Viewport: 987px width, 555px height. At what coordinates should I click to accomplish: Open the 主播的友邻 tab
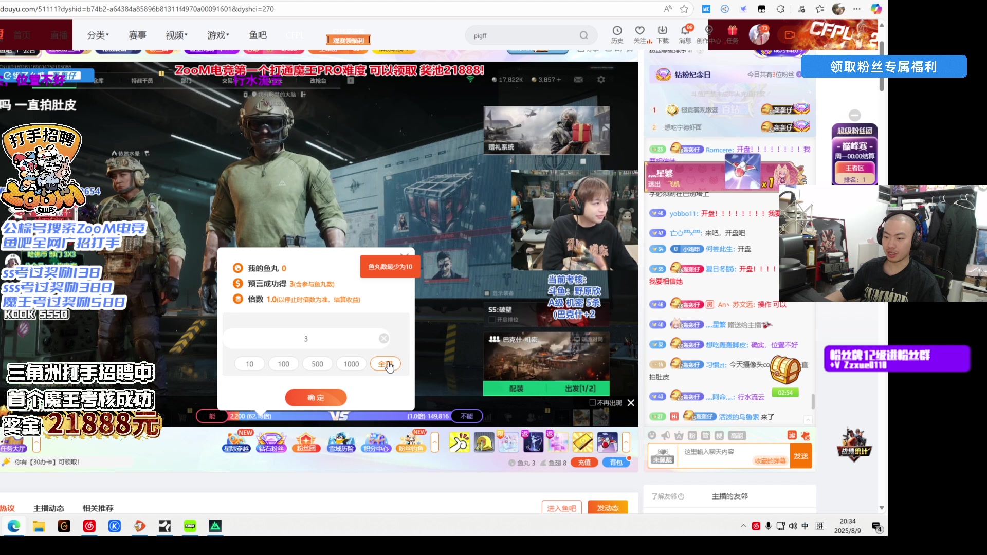coord(729,496)
